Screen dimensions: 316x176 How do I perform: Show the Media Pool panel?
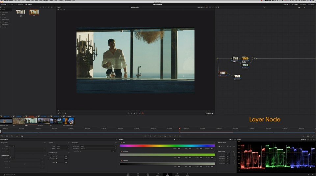(19, 4)
